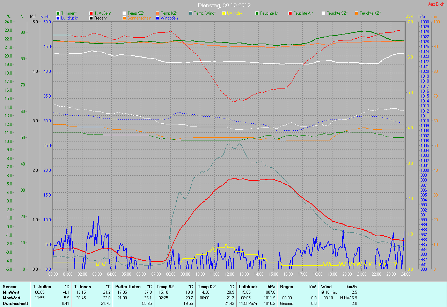Click the blue Luftdruck legend square

pos(58,18)
